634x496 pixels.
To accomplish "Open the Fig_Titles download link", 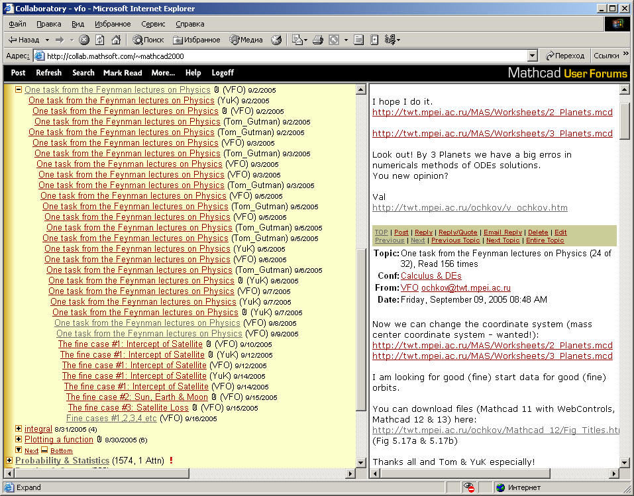I will click(496, 430).
